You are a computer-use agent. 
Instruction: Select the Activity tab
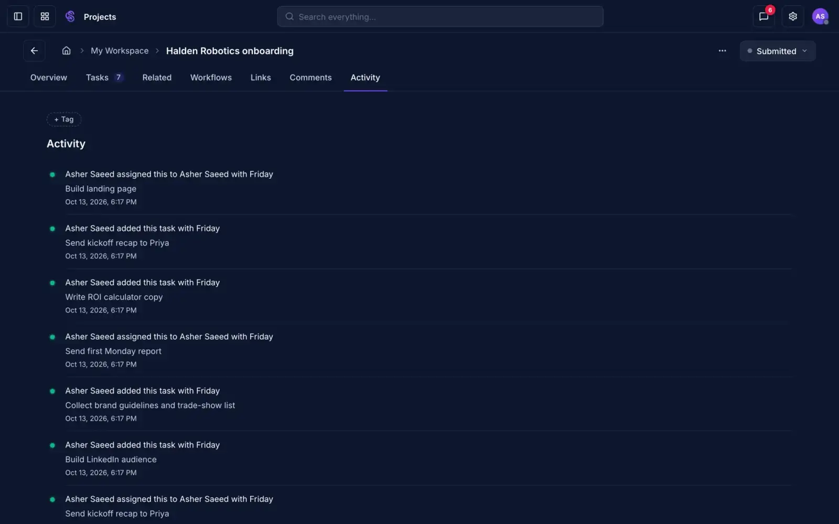point(365,78)
